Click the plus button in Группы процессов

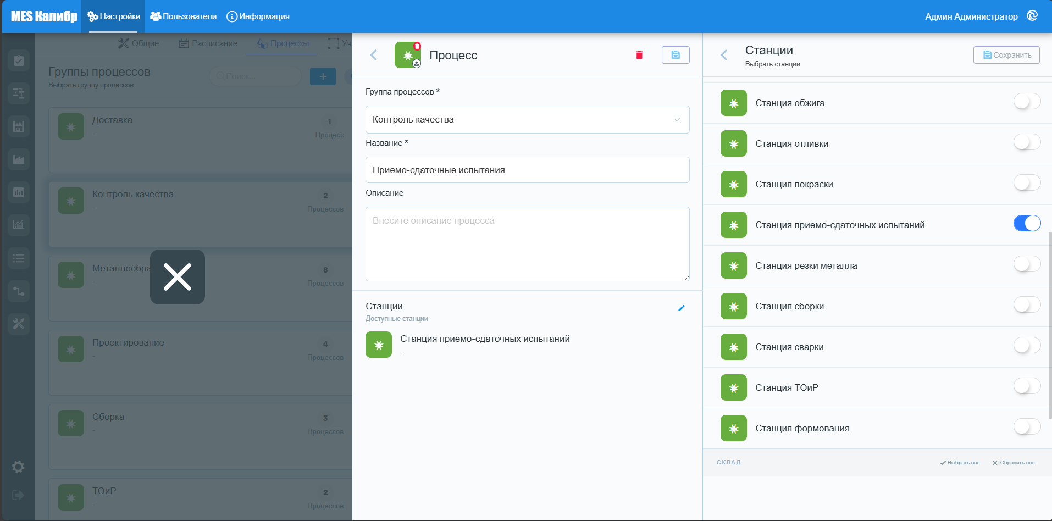pos(323,76)
